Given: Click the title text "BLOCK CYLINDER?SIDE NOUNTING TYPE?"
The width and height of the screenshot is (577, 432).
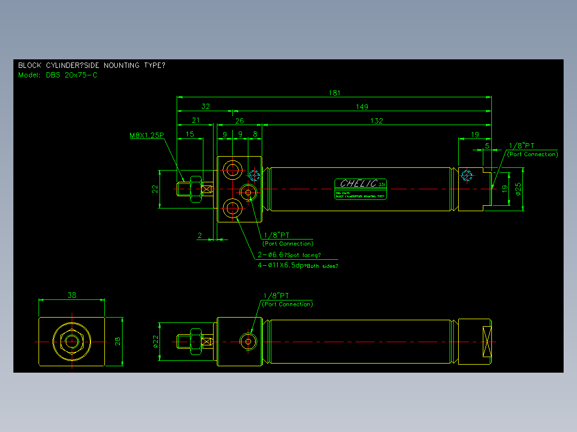Looking at the screenshot, I should tap(92, 65).
